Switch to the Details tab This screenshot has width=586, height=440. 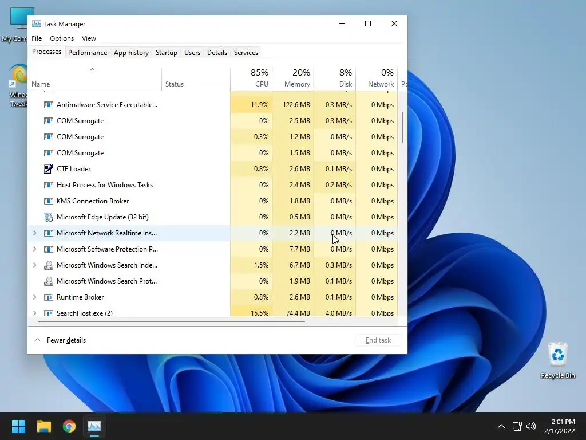coord(217,53)
